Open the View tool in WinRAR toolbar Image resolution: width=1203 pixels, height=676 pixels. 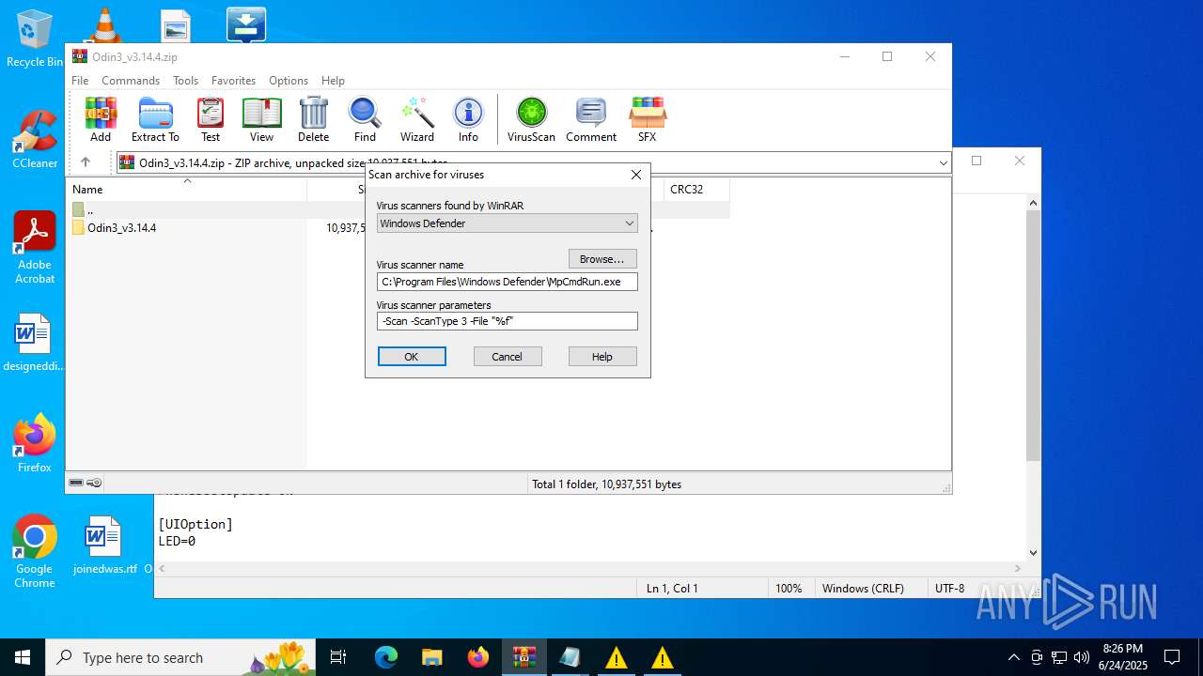(x=261, y=119)
